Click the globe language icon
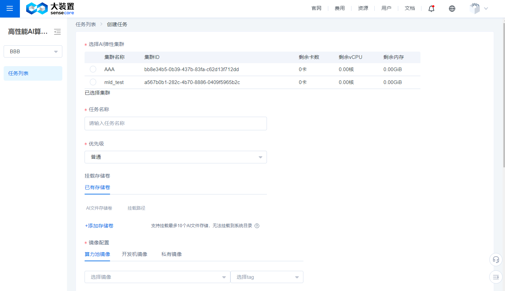The image size is (505, 291). click(x=452, y=9)
